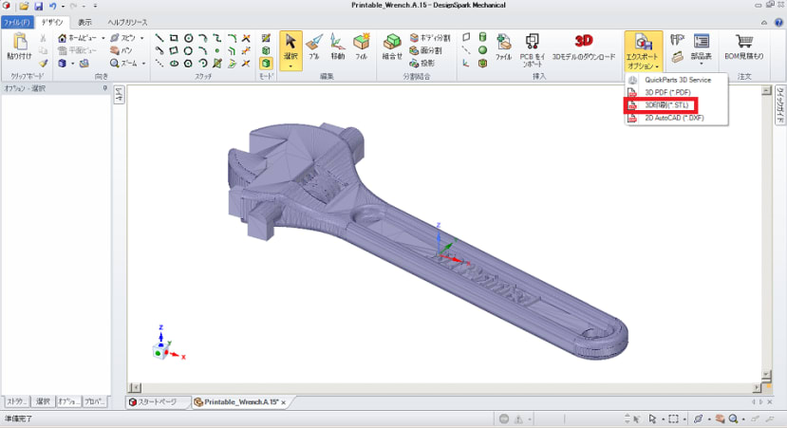Collapse the ribbon with the up caret
Screen dimensions: 787x428
764,22
